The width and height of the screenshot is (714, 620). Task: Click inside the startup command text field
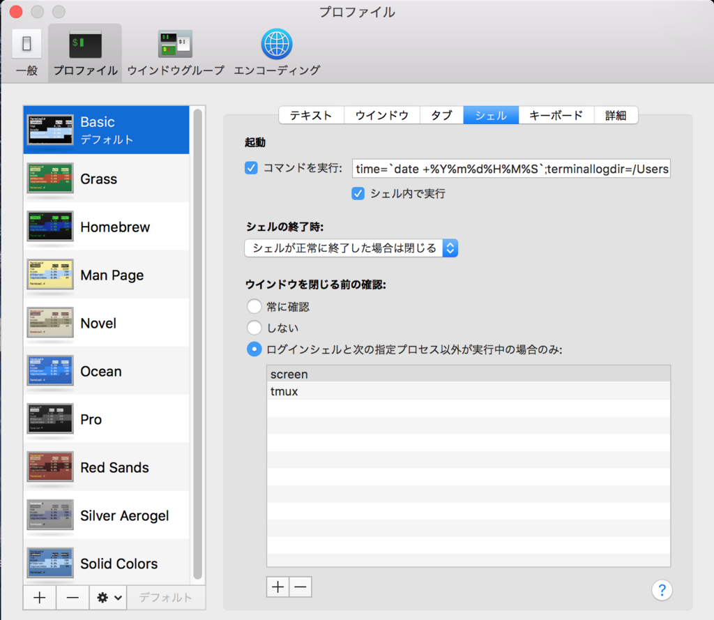tap(512, 168)
